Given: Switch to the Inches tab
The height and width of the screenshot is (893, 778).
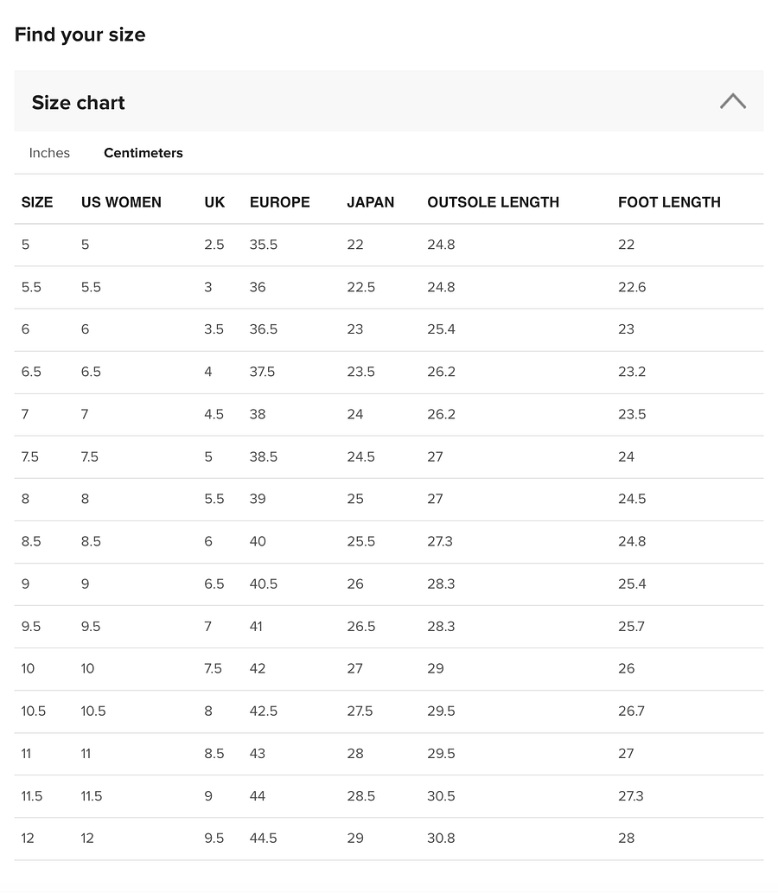Looking at the screenshot, I should pyautogui.click(x=49, y=153).
